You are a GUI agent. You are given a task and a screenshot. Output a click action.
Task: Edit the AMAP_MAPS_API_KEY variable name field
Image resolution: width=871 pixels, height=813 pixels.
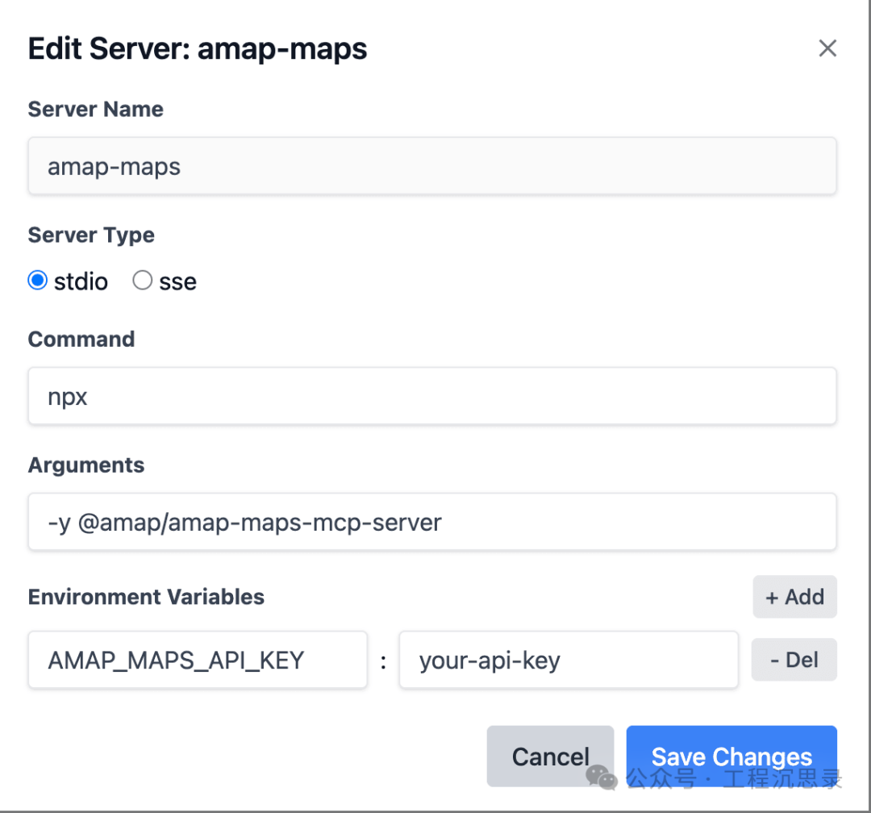click(197, 660)
